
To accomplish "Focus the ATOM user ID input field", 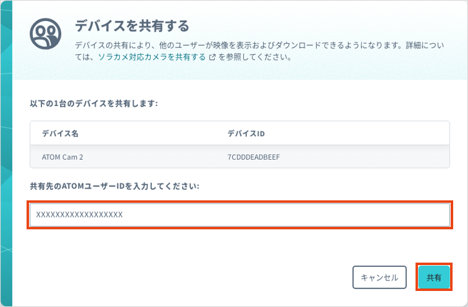I will (x=239, y=215).
